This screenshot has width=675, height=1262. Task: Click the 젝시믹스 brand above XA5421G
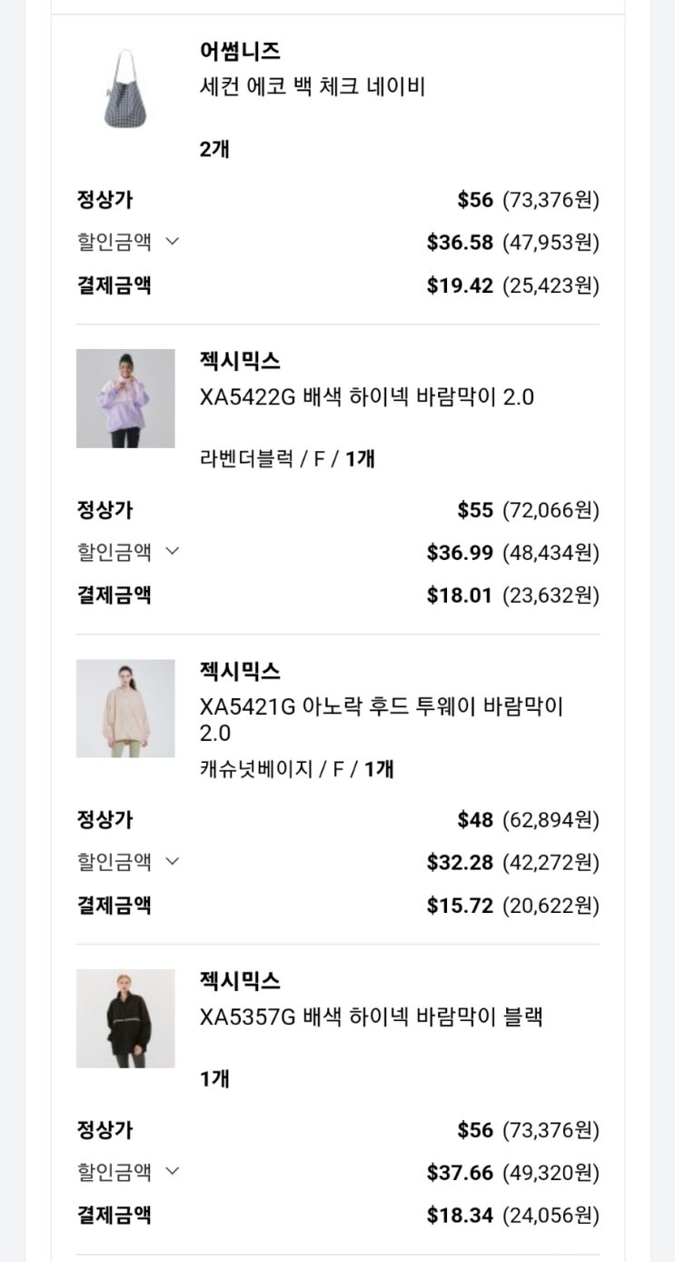240,671
